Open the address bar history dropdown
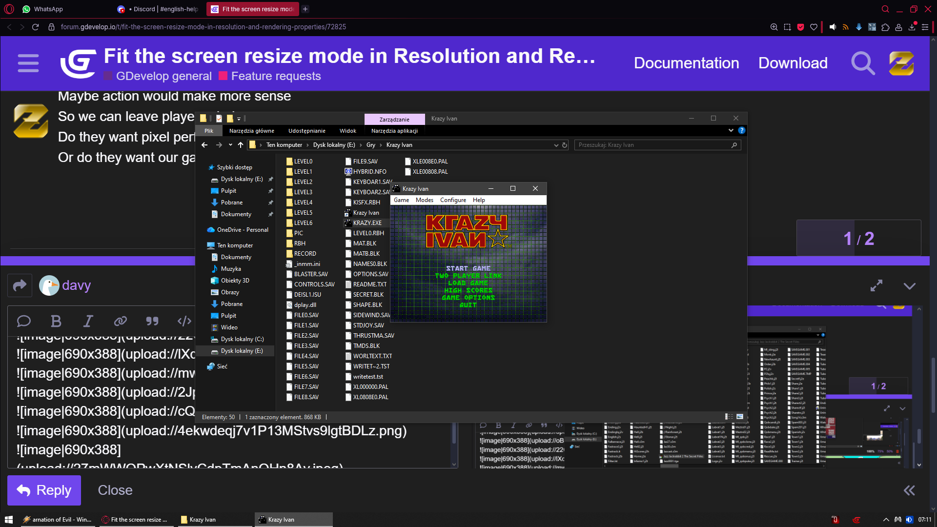This screenshot has height=527, width=937. coord(556,145)
